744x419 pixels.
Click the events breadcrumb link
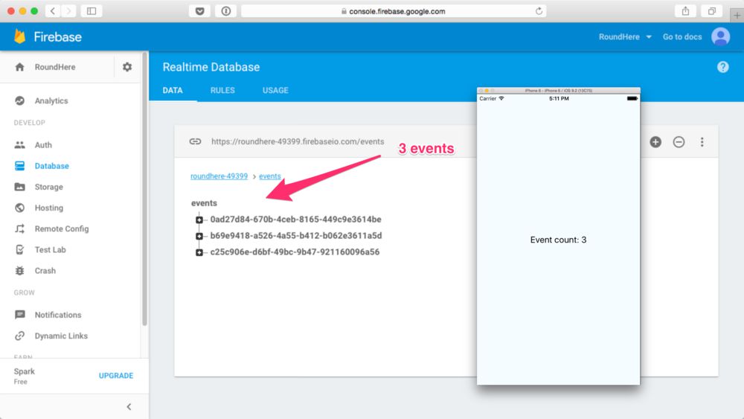tap(270, 176)
